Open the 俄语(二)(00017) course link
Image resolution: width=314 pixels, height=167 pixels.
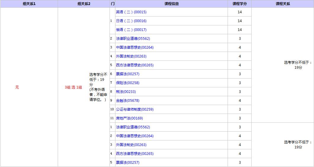coord(131,30)
